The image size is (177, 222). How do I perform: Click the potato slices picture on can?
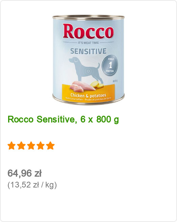coord(97,85)
